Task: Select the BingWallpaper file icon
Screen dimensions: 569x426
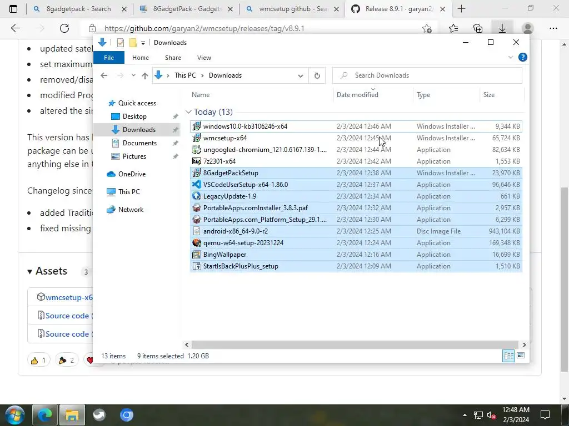Action: tap(196, 254)
